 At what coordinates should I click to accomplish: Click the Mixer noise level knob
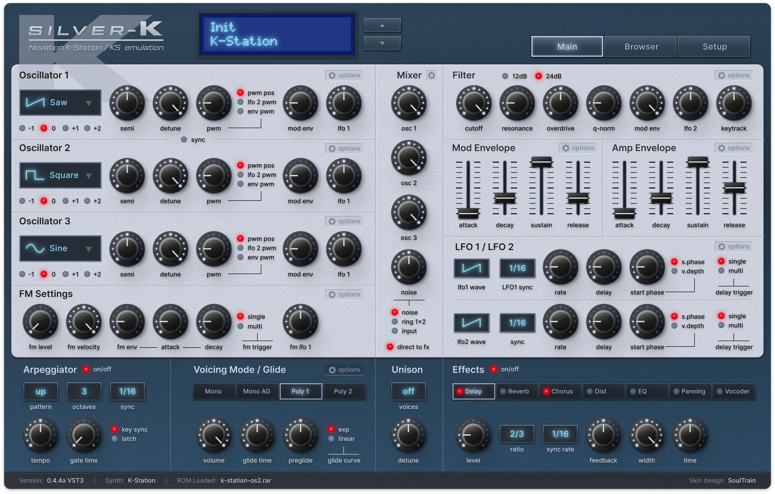coord(409,267)
